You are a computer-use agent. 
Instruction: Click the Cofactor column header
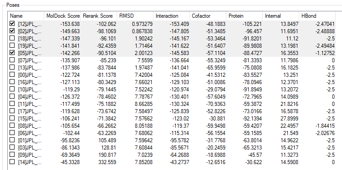coord(208,16)
